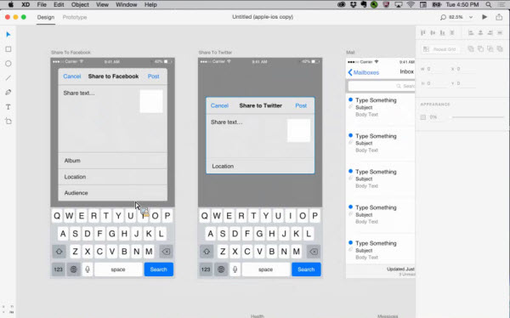Click Cancel in Share to Twitter dialog
The width and height of the screenshot is (510, 318).
pos(219,105)
